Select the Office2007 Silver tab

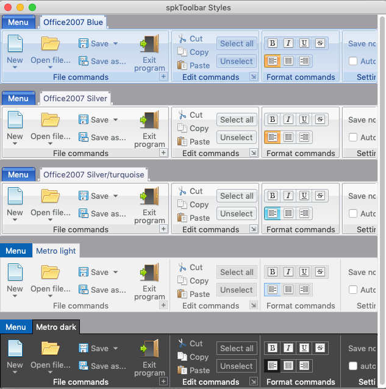[75, 99]
